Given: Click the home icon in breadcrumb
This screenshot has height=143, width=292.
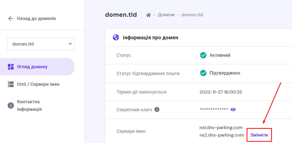Looking at the screenshot, I should click(x=148, y=15).
